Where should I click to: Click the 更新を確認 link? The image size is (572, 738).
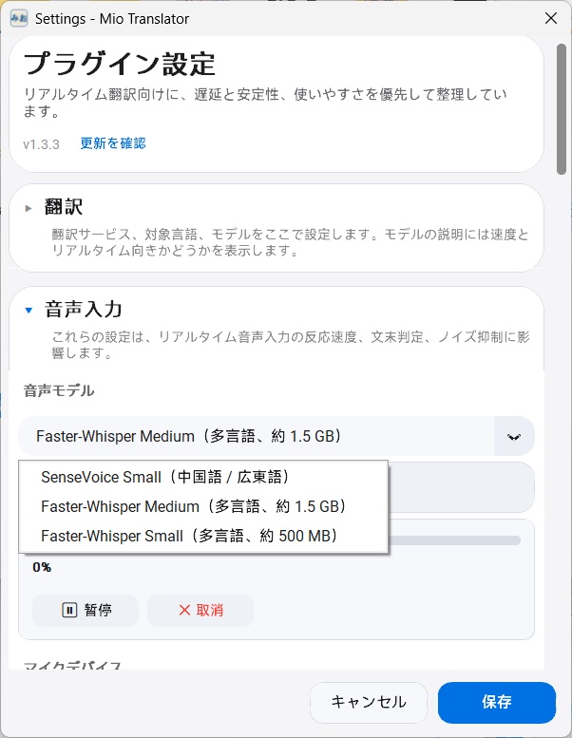[113, 143]
